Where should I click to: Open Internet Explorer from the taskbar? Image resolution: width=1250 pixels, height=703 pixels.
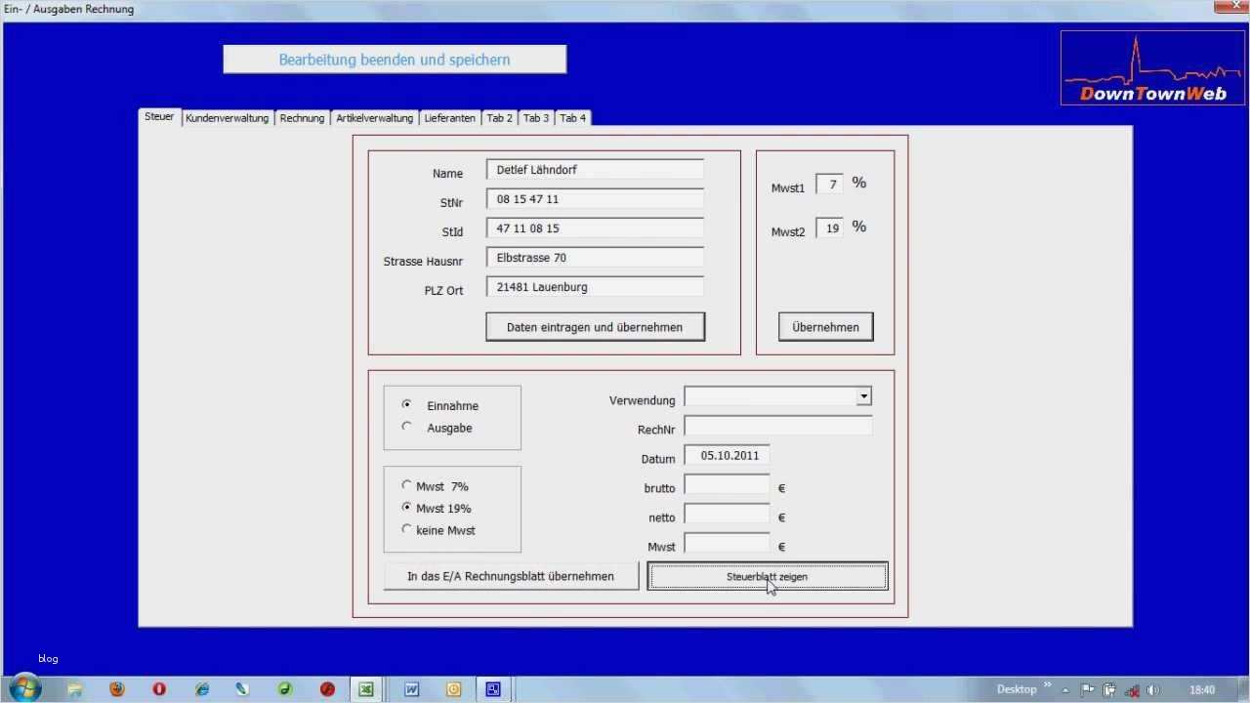(x=201, y=689)
